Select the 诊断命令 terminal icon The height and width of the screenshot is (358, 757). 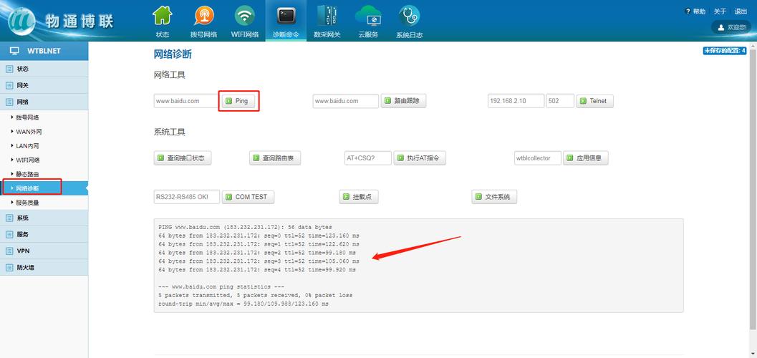tap(286, 16)
